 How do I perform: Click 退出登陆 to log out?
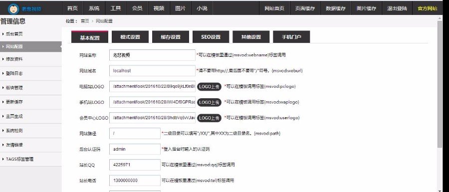point(397,8)
